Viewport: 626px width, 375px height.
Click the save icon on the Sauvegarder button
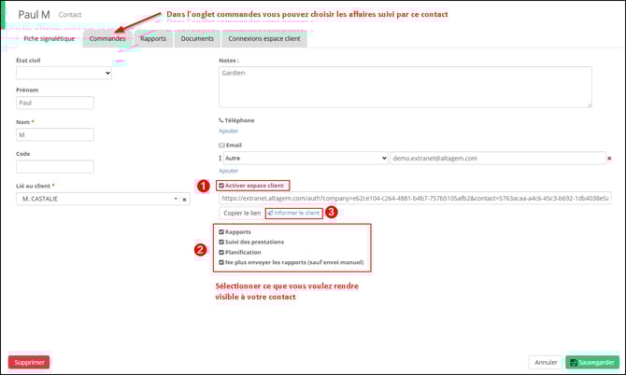click(574, 362)
